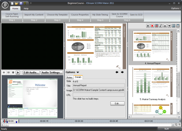Click the Welcome course preview thumbnail

tap(32, 98)
